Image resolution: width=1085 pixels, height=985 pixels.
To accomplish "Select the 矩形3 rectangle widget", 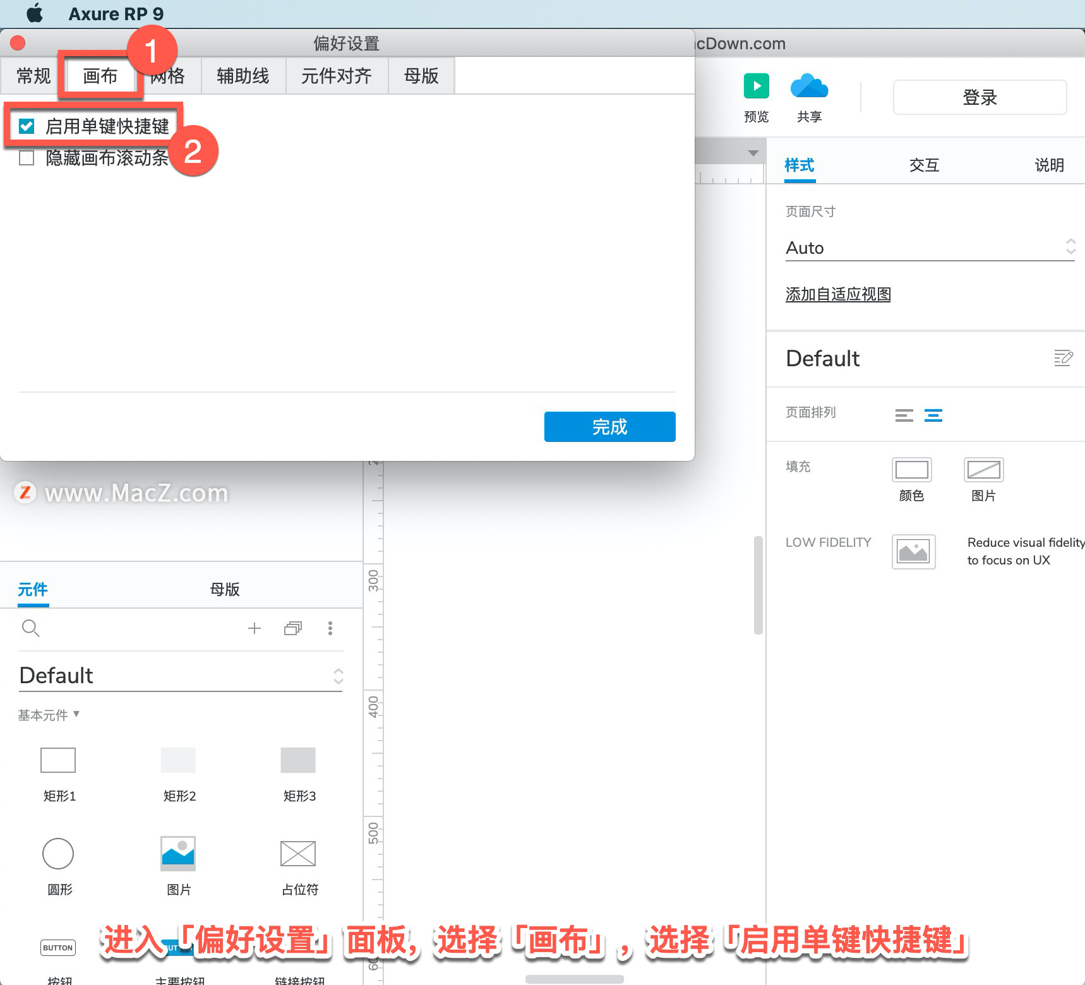I will 298,760.
